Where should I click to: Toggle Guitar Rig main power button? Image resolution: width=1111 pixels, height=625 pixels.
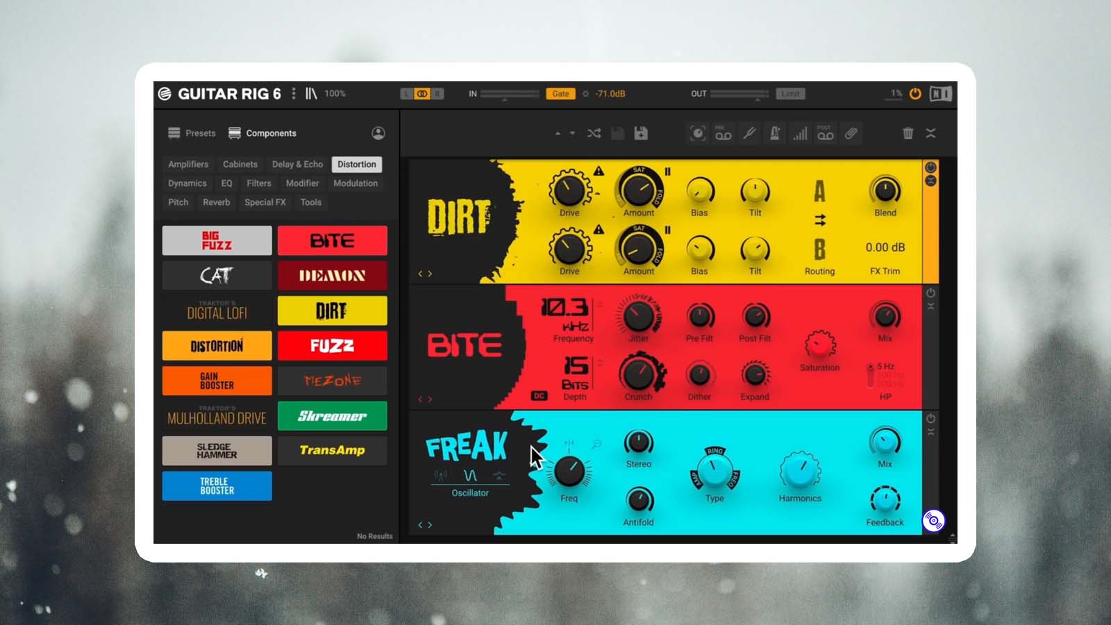click(x=915, y=94)
